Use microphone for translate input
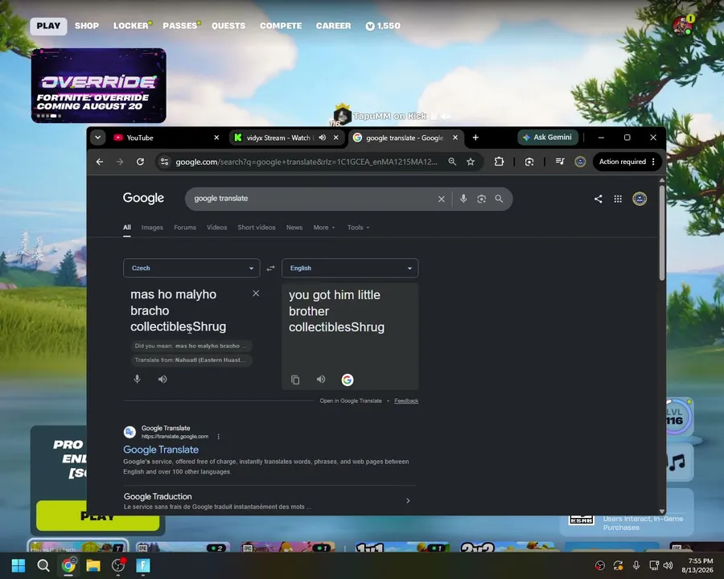The height and width of the screenshot is (579, 724). 137,379
